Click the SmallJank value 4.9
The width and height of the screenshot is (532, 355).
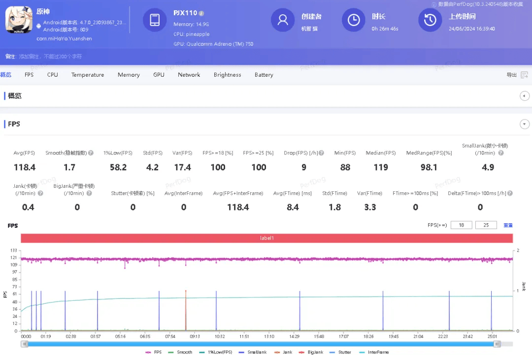pos(488,167)
